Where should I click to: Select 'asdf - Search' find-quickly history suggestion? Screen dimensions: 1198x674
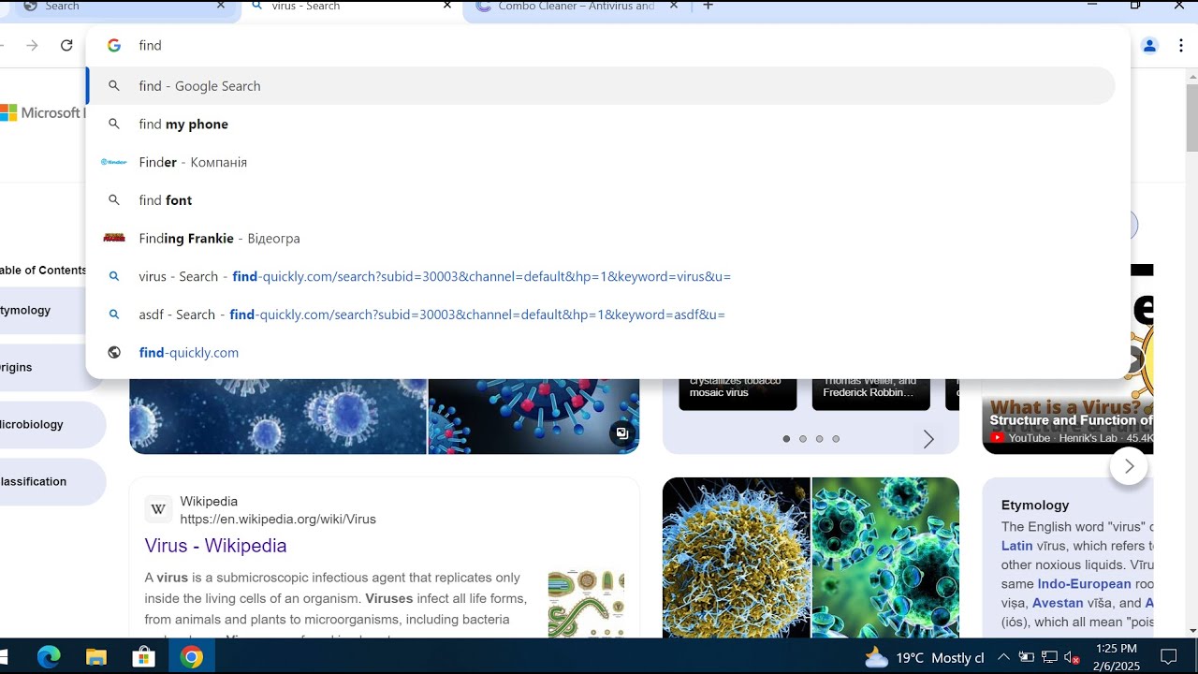point(601,315)
